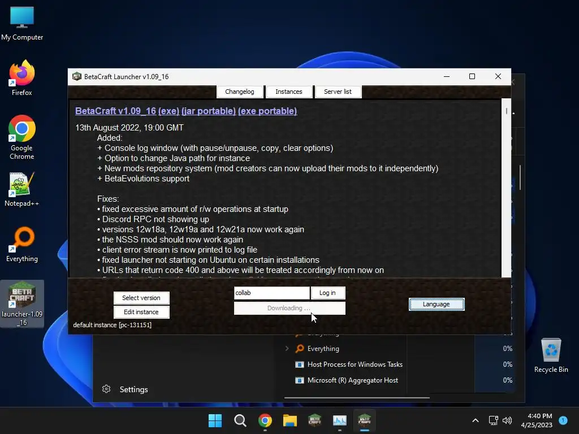Open File Explorer from the taskbar
The image size is (579, 434).
tap(290, 420)
